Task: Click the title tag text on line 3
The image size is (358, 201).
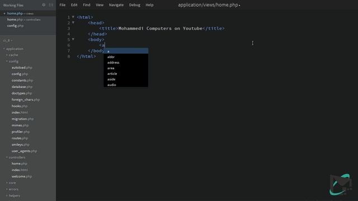Action: (x=161, y=28)
